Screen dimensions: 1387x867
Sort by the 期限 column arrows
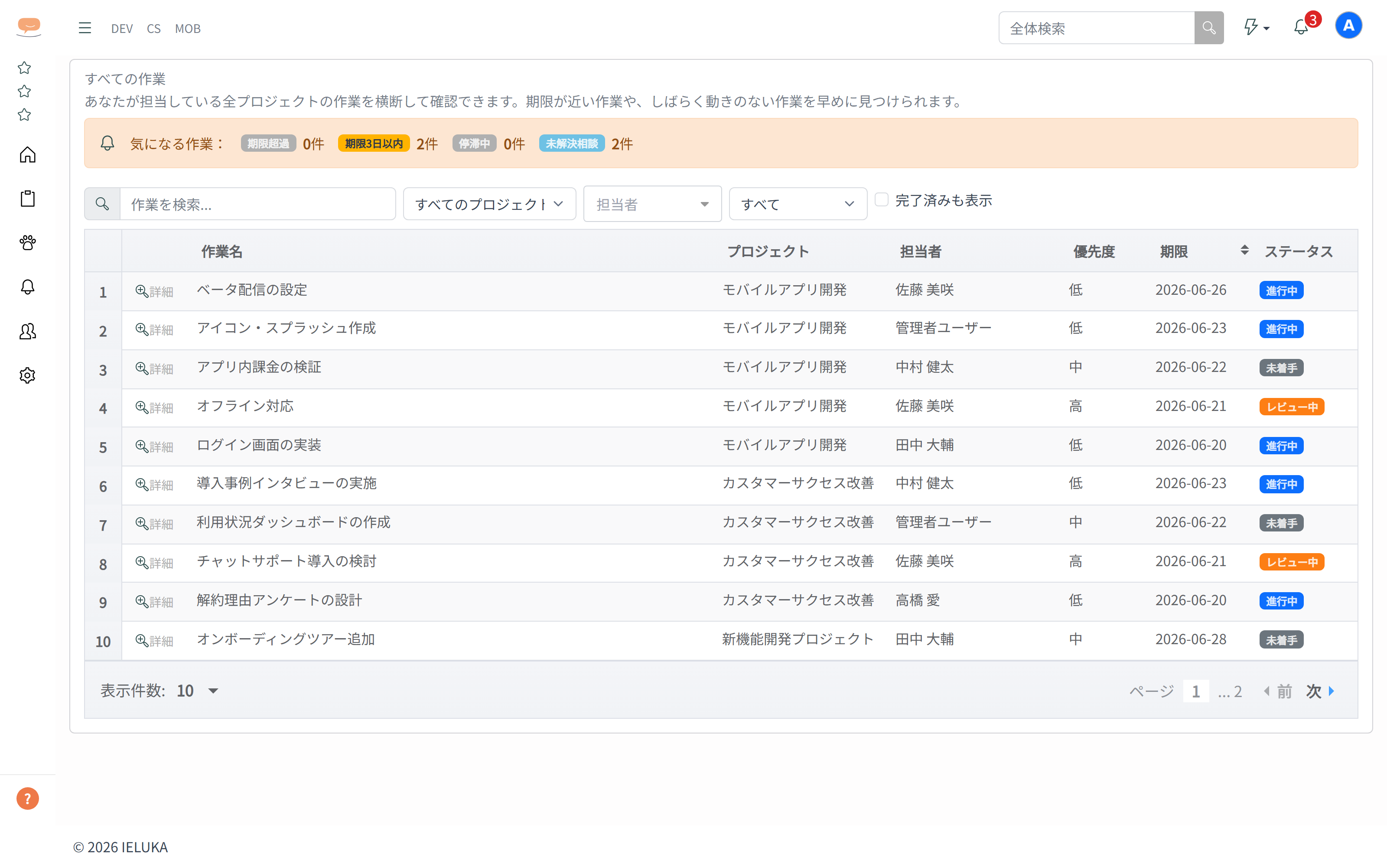point(1244,251)
